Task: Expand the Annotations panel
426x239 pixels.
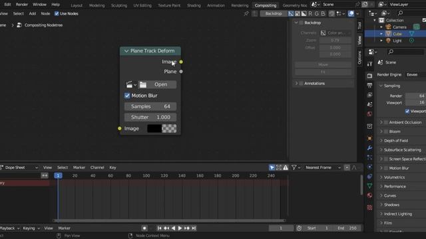Action: pos(296,84)
